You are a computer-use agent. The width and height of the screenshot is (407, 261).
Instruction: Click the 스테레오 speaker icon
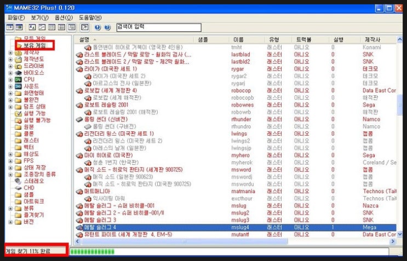click(x=18, y=181)
